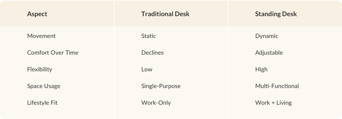Image resolution: width=342 pixels, height=119 pixels.
Task: Select the Flexibility row label
Action: (40, 69)
